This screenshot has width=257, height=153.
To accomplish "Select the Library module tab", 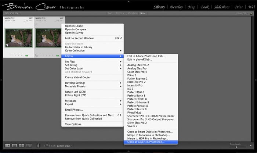I will pos(159,7).
